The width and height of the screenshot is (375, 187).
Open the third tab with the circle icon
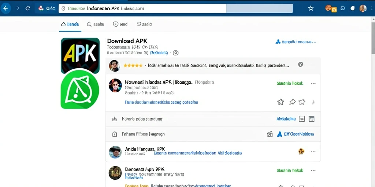tap(120, 24)
